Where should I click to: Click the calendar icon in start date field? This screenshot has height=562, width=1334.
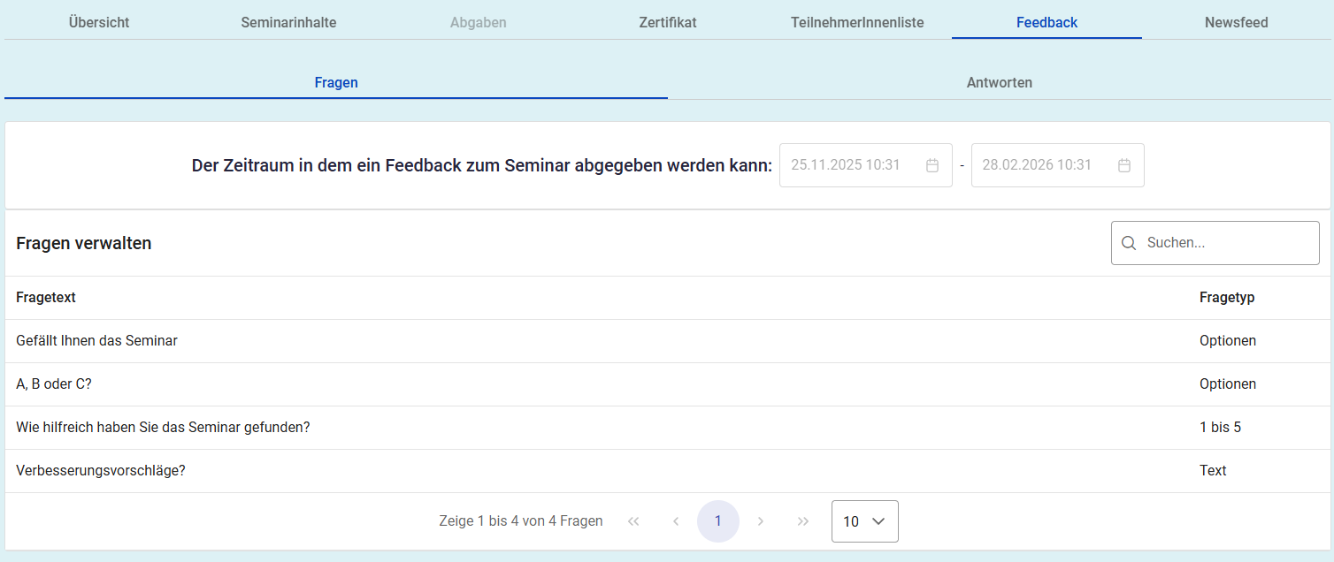pos(931,165)
